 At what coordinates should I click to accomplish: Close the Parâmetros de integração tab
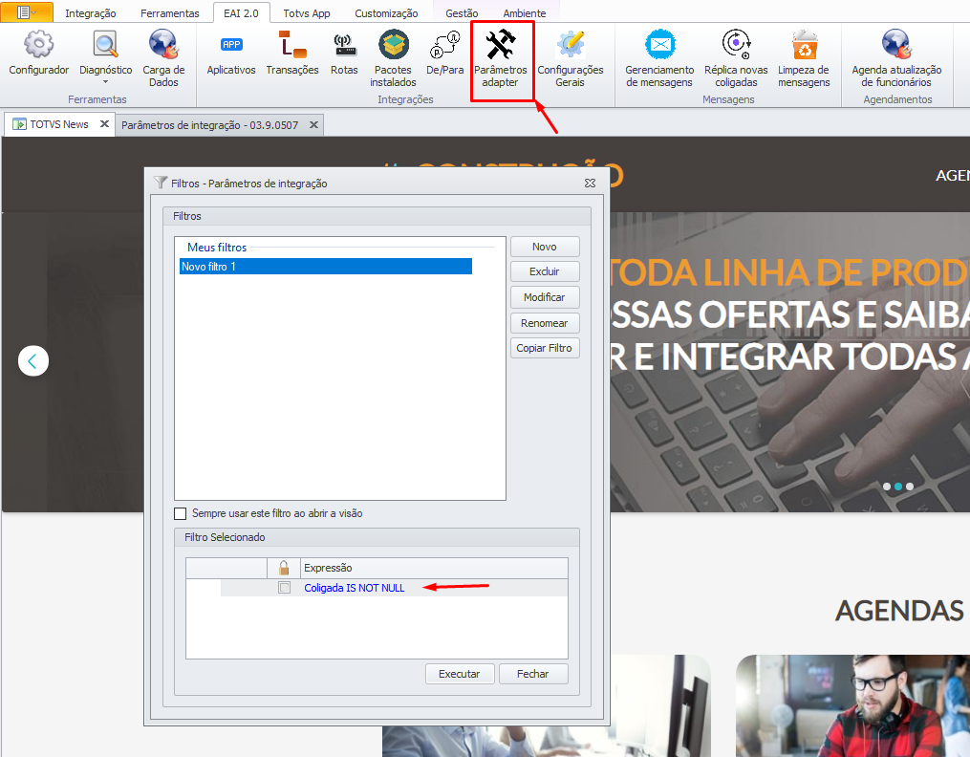click(x=313, y=124)
